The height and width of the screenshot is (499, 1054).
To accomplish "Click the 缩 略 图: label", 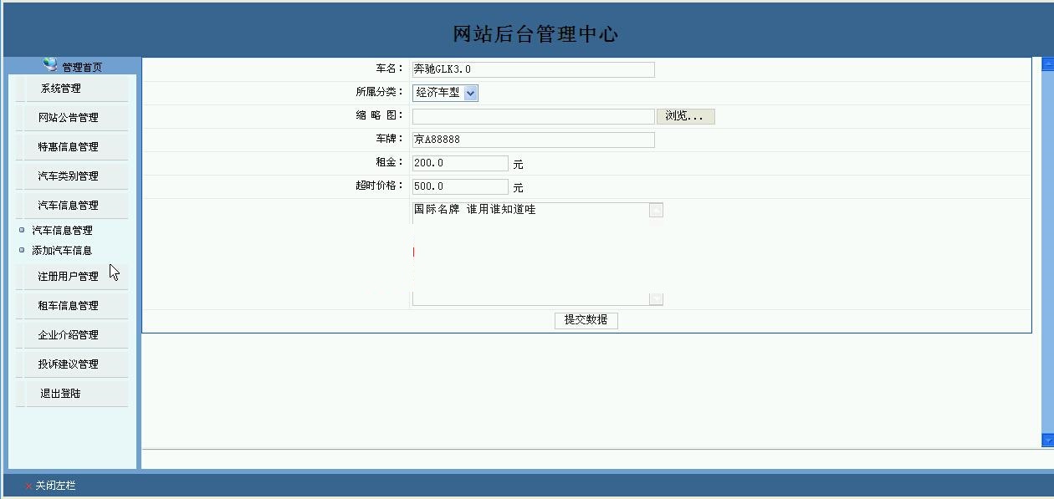I will (380, 115).
